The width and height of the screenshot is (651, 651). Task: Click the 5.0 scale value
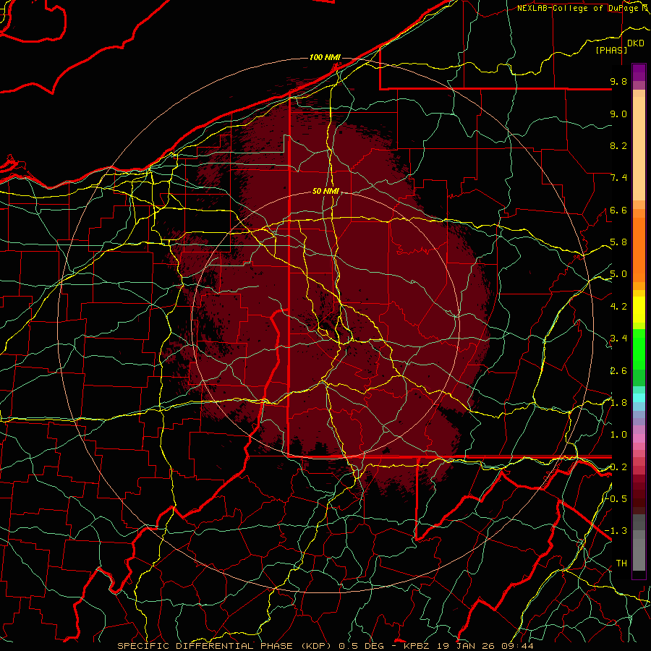618,274
